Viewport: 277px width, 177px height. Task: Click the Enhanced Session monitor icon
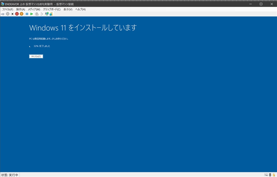(x=47, y=14)
